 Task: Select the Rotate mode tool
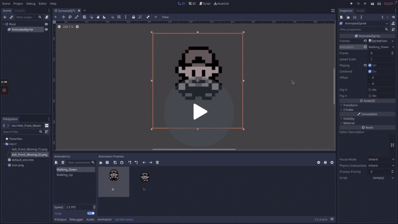(x=70, y=17)
